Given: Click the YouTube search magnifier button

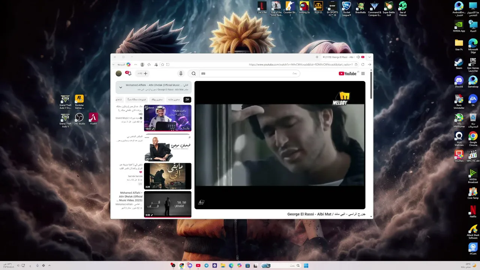Looking at the screenshot, I should [193, 73].
